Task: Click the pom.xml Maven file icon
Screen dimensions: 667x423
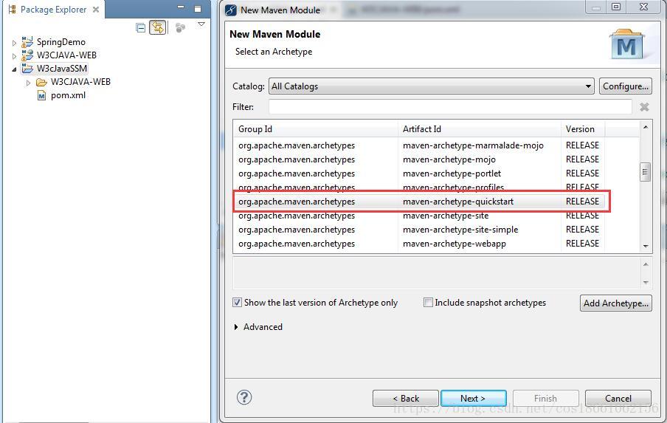Action: click(41, 96)
